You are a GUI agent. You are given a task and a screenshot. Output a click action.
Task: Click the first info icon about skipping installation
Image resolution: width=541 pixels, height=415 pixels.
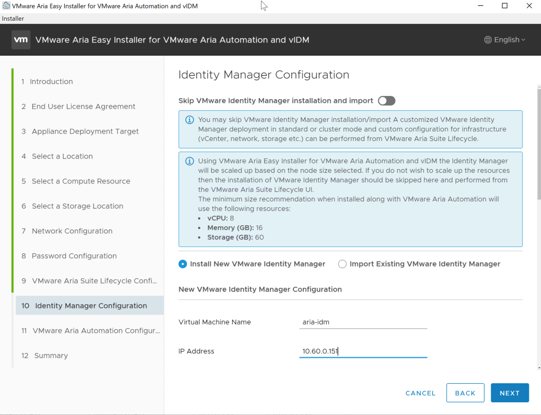(189, 120)
